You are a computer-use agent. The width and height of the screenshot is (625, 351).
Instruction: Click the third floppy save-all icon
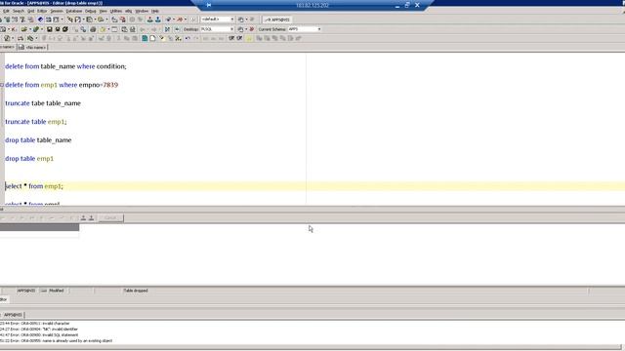point(65,29)
